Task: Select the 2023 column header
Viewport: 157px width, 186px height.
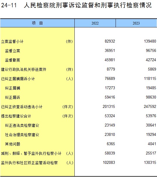Action: coord(136,23)
